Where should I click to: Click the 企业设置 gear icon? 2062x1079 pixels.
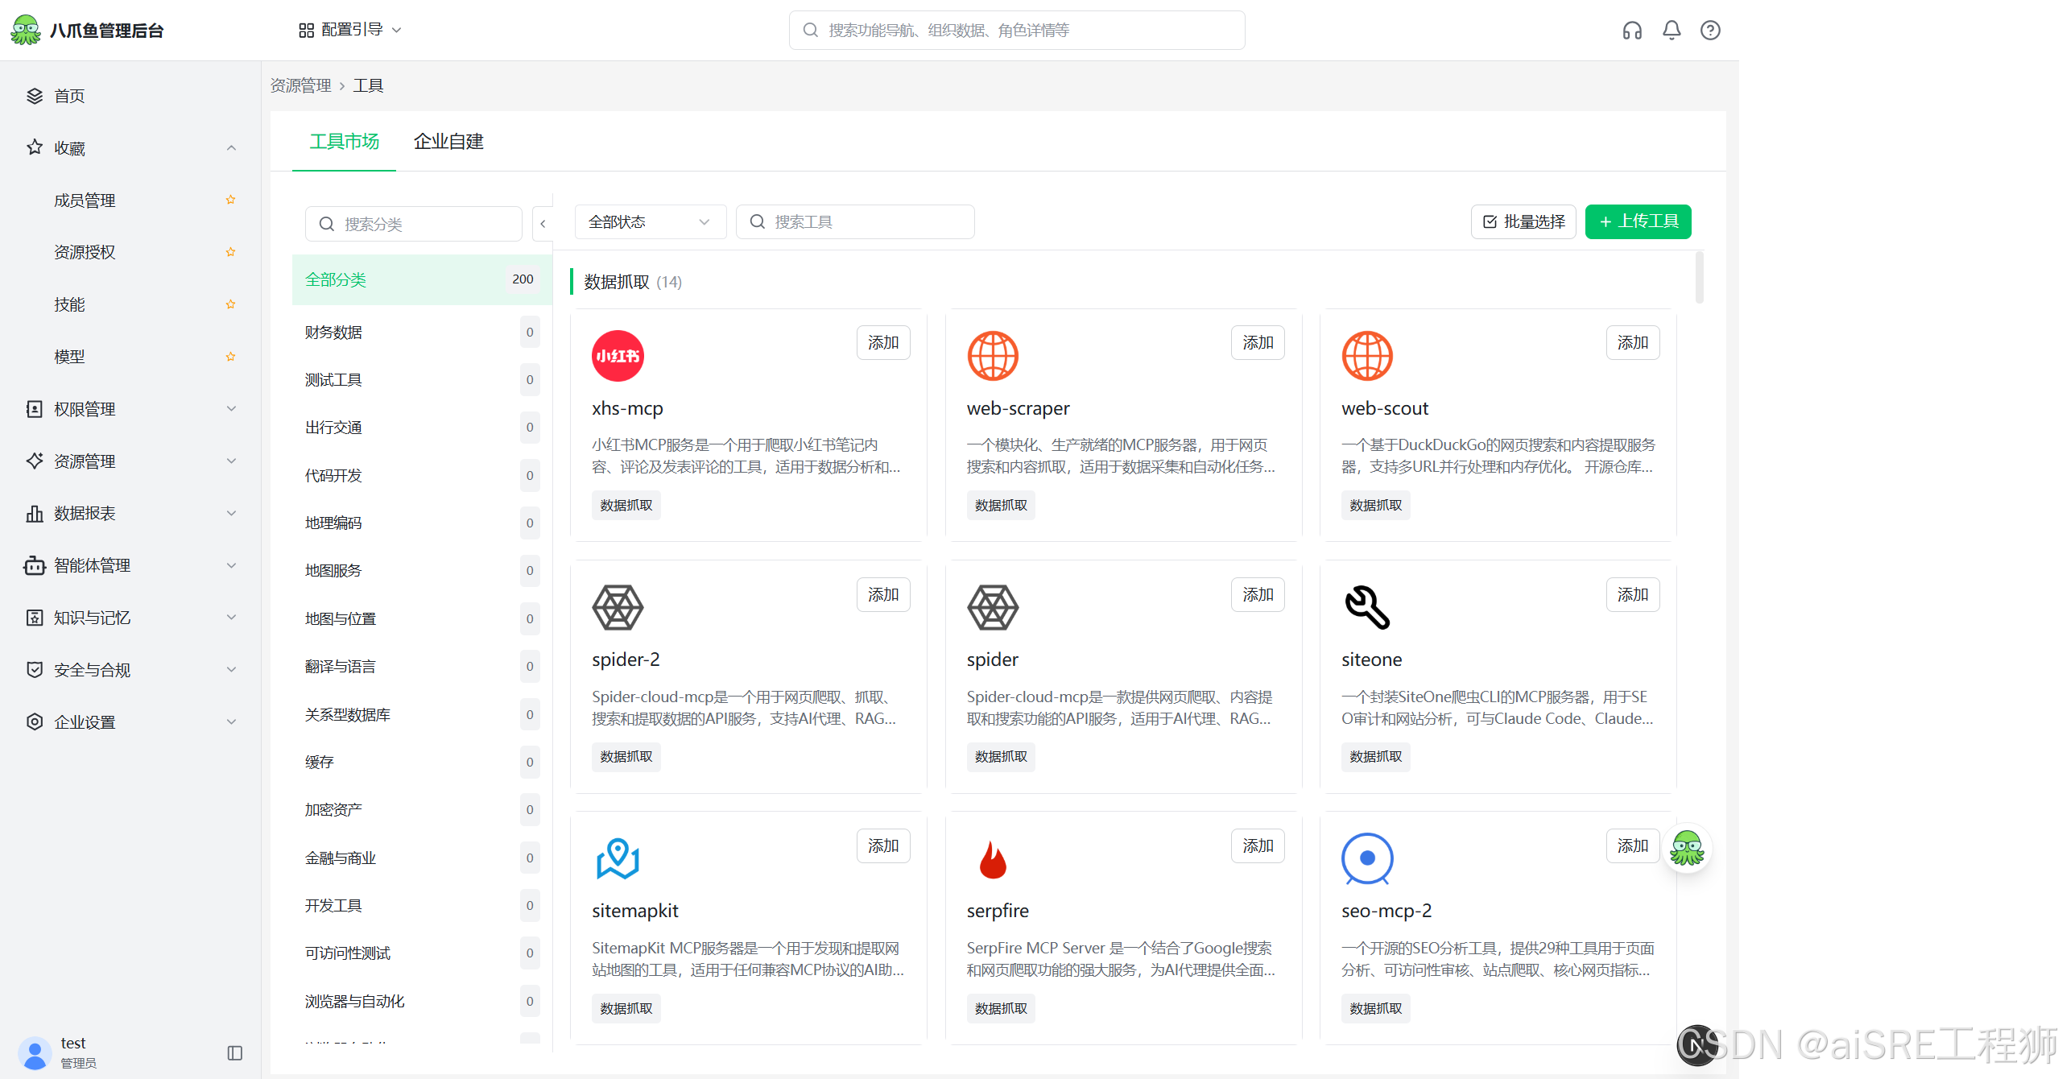35,721
